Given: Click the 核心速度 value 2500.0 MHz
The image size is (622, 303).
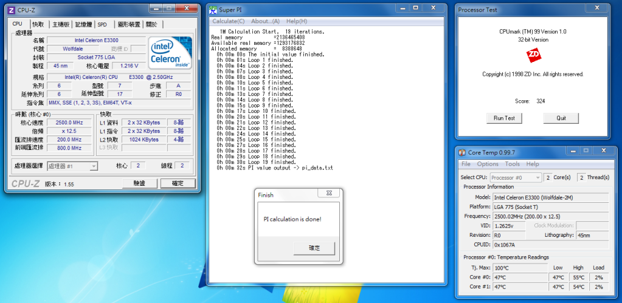Looking at the screenshot, I should point(69,123).
